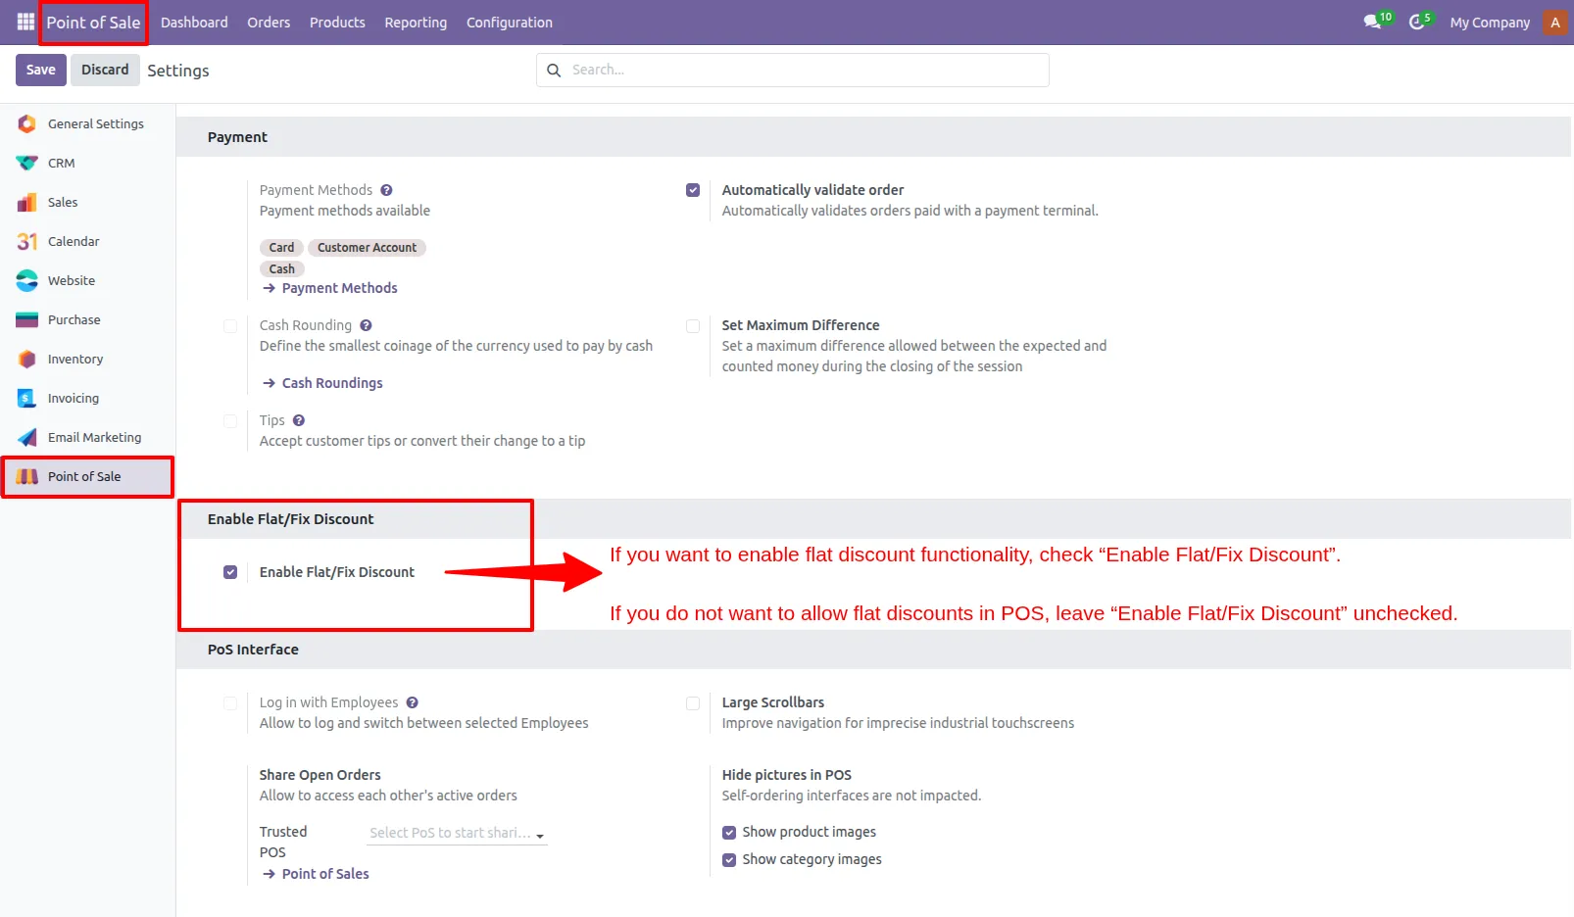This screenshot has height=917, width=1574.
Task: Click the Calendar icon in sidebar
Action: (27, 242)
